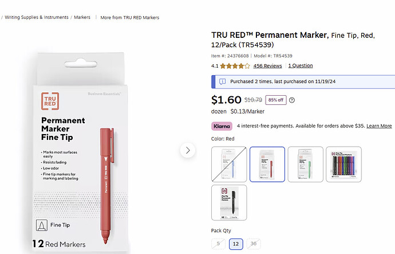Screen dimensions: 395x254
Task: Click the next image arrow on carousel
Action: [x=188, y=150]
